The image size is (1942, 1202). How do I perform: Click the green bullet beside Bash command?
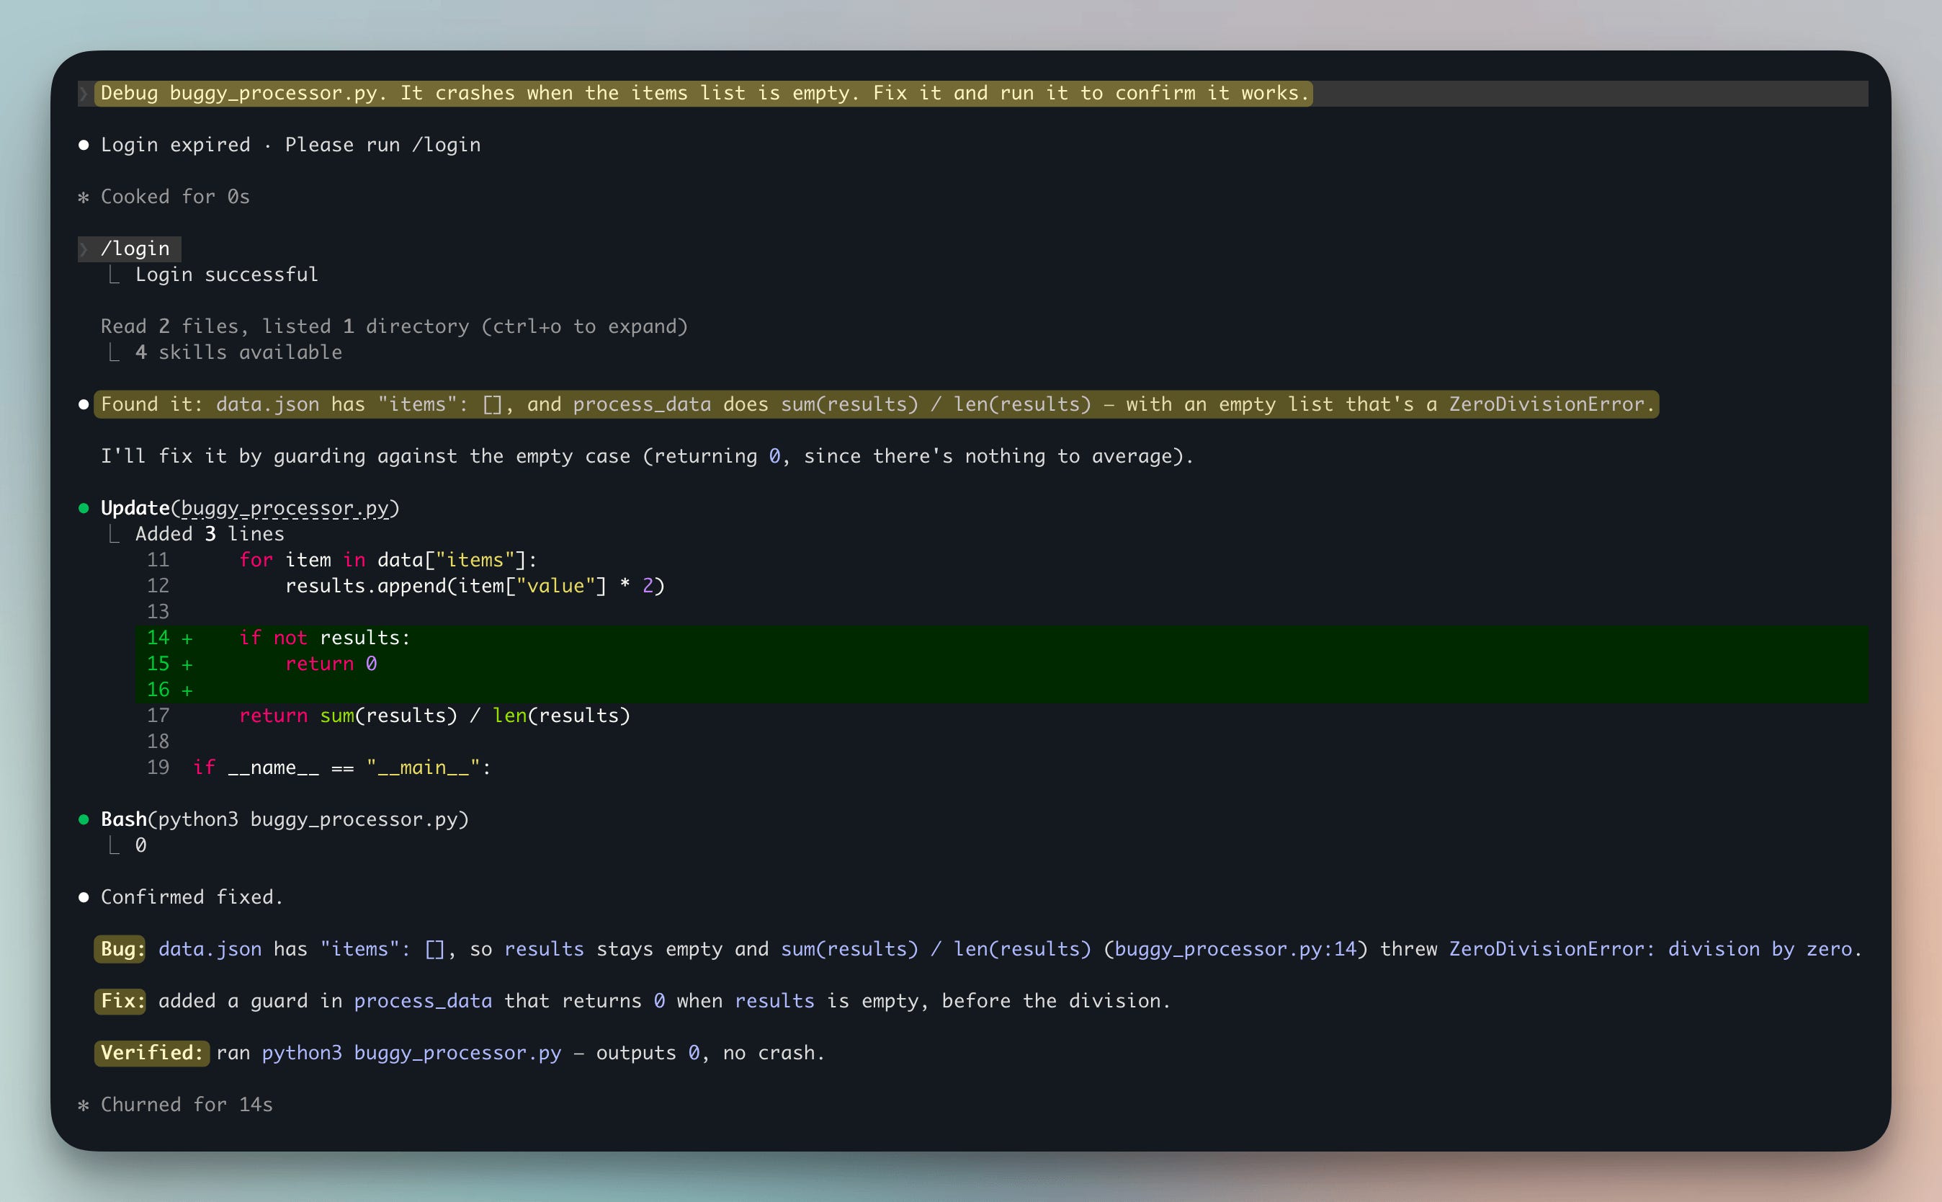(84, 819)
